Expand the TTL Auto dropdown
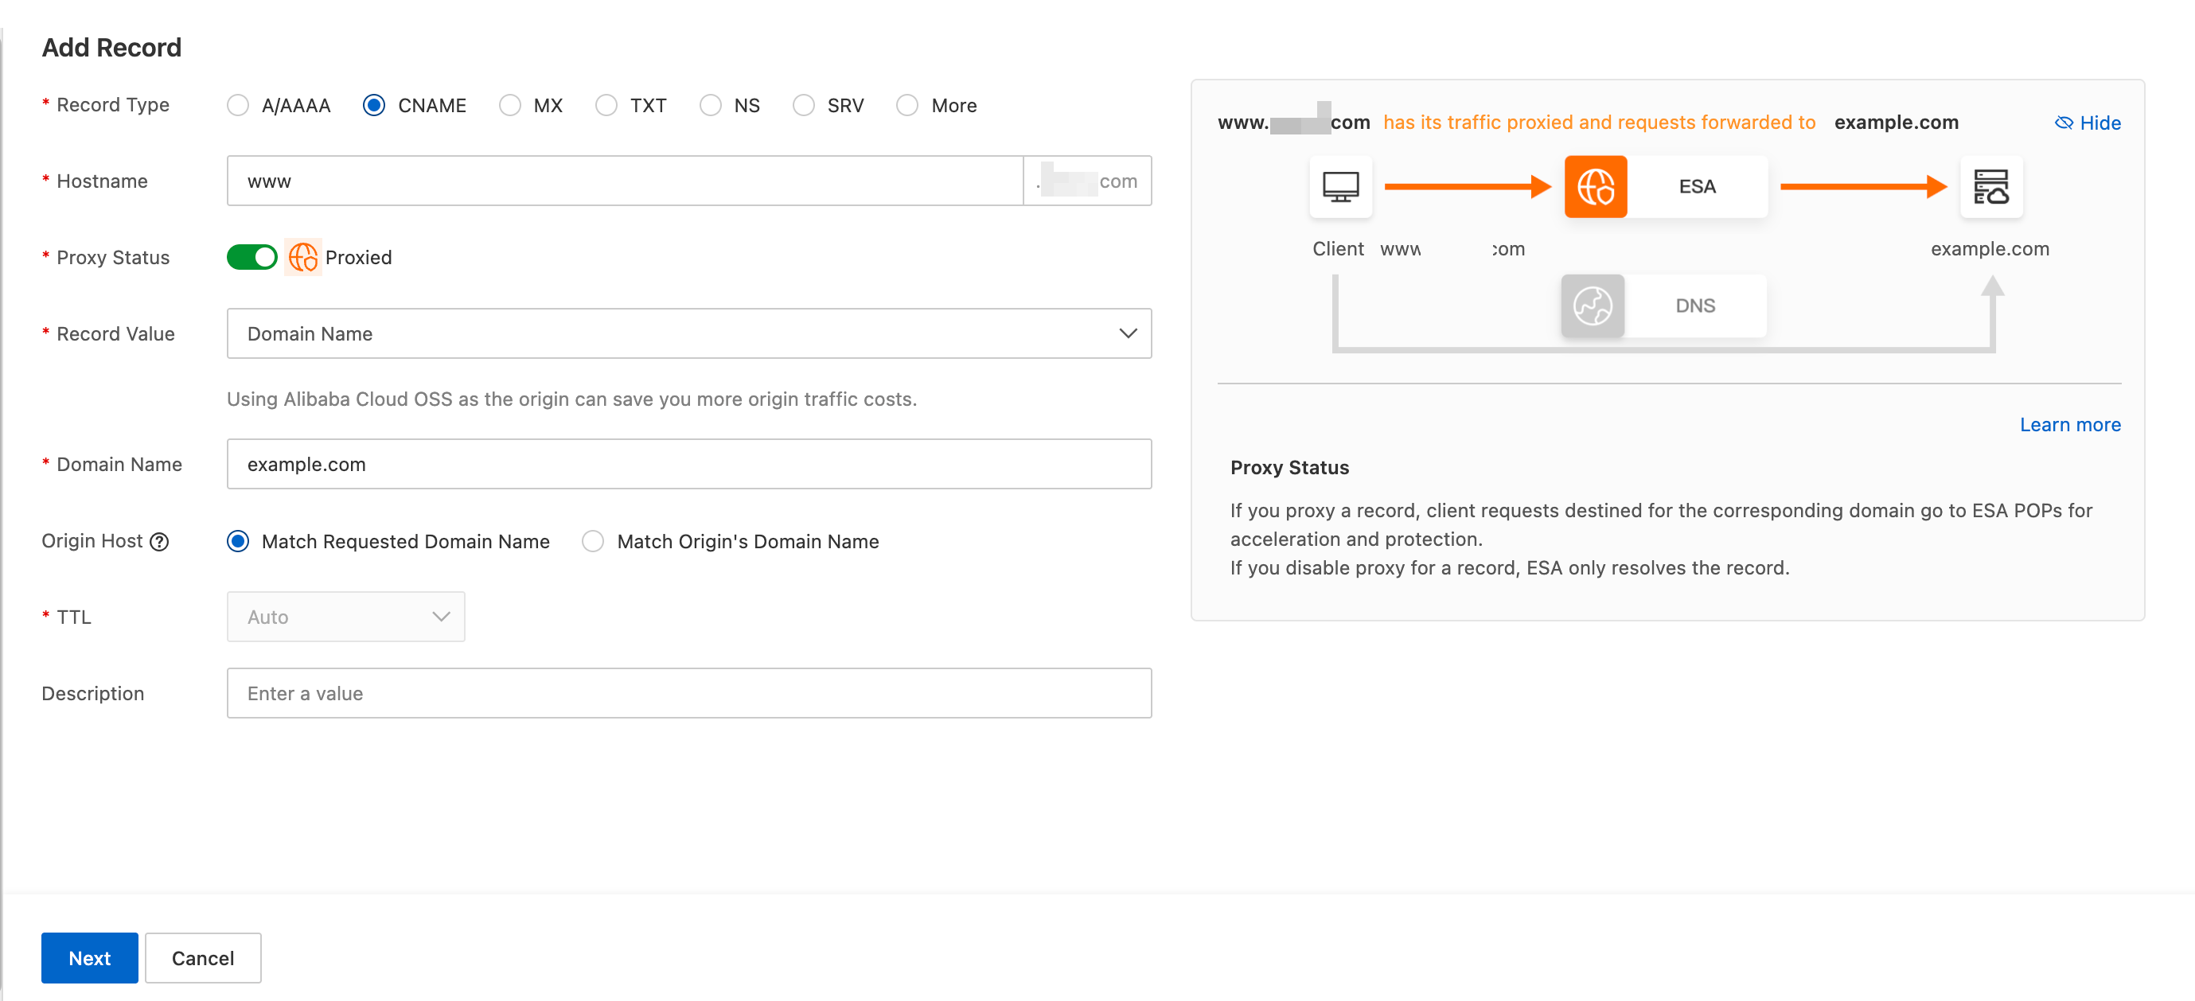This screenshot has width=2195, height=1001. pyautogui.click(x=346, y=617)
